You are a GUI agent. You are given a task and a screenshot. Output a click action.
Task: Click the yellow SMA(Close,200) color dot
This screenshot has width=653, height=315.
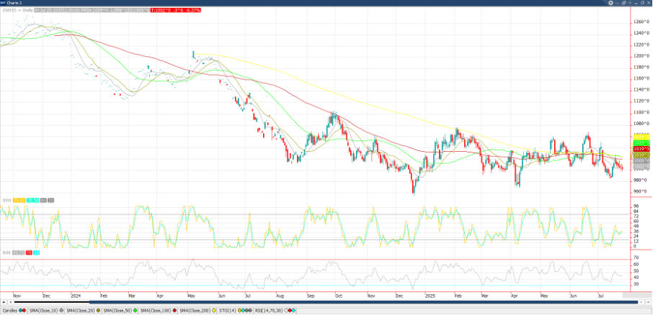(213, 311)
